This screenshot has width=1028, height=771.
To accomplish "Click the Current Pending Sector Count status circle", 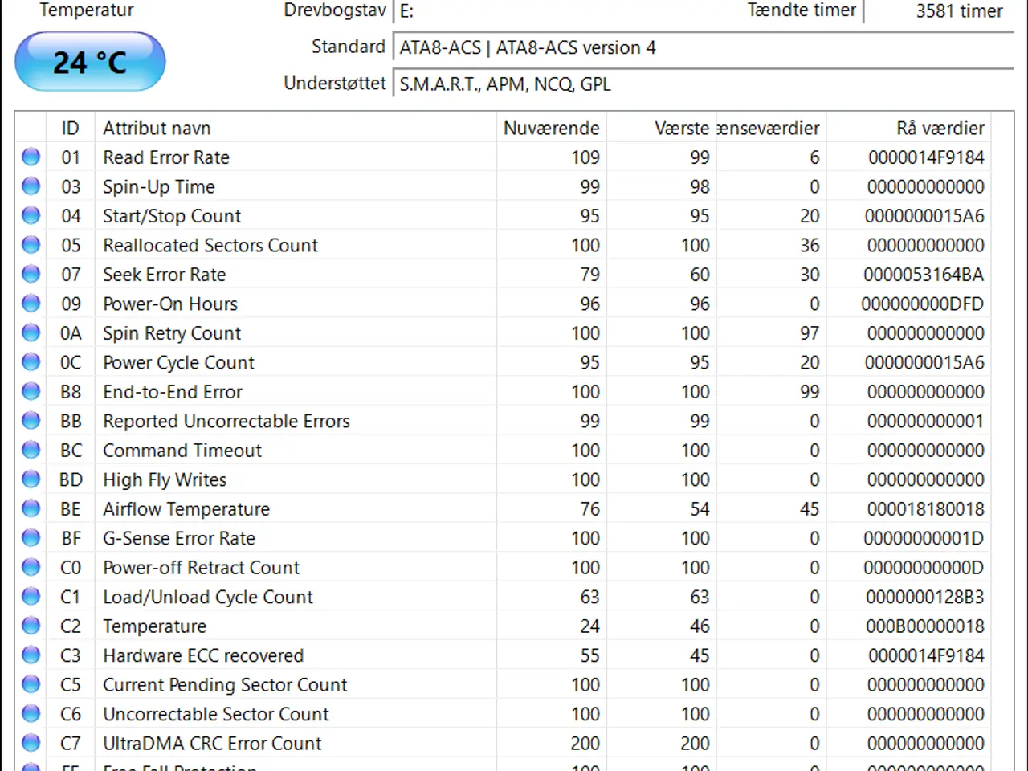I will point(31,684).
